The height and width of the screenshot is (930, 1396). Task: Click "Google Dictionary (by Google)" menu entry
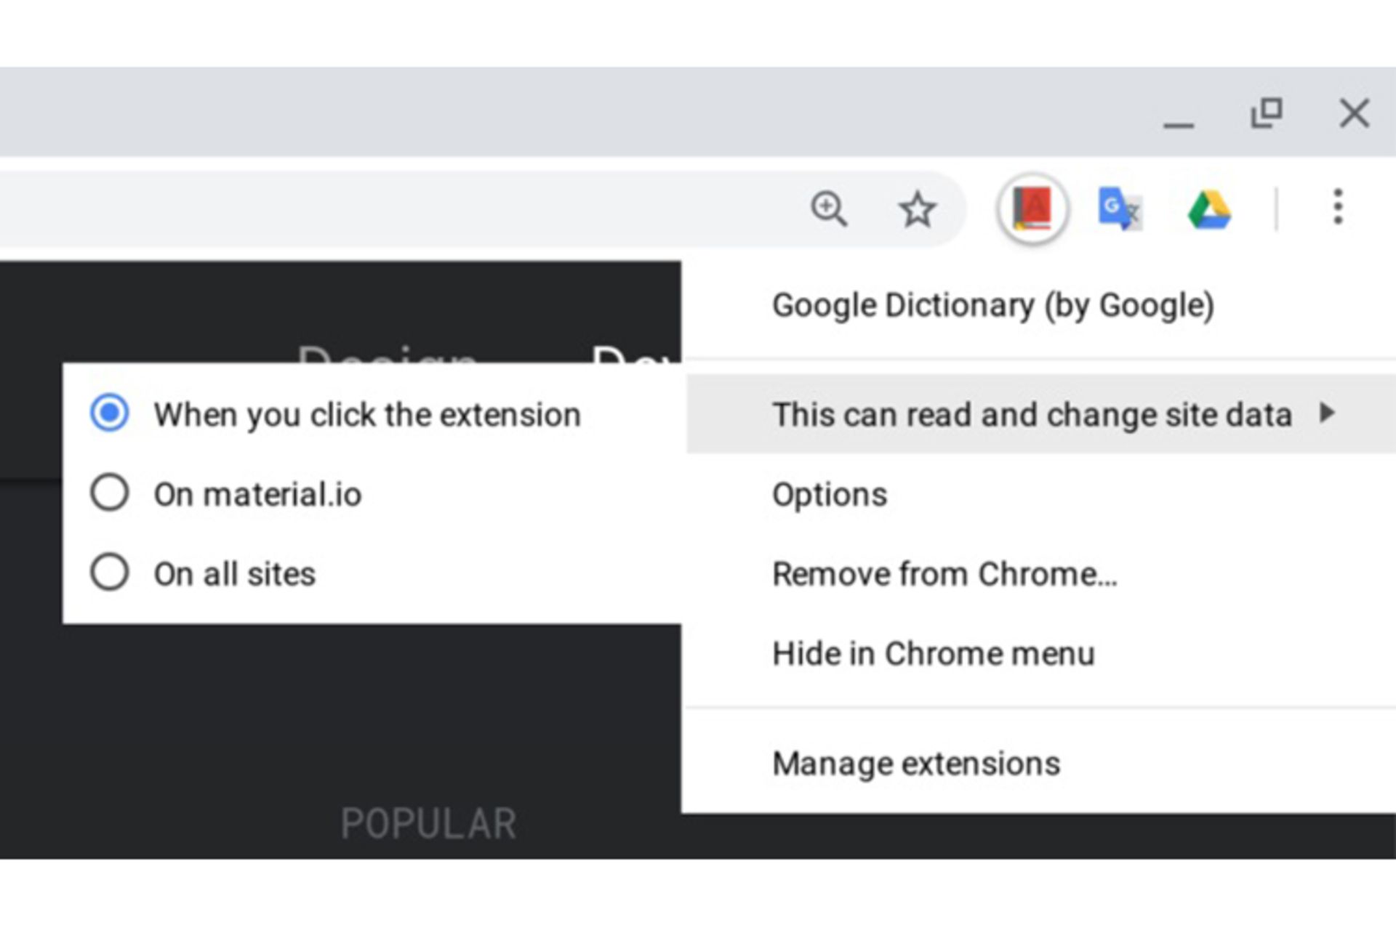(992, 306)
